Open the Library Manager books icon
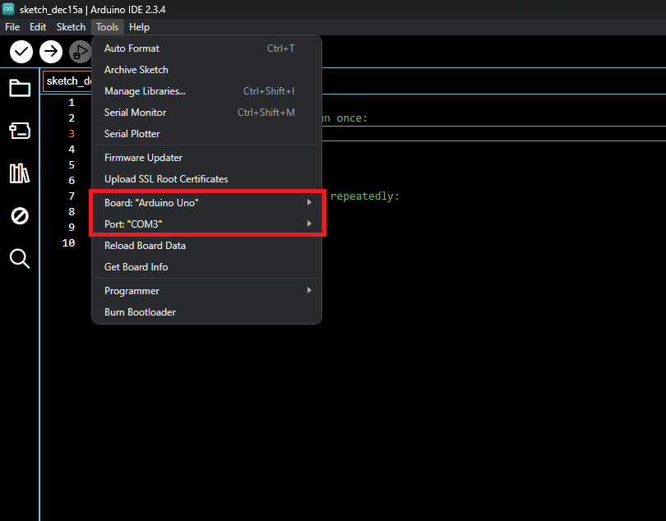The width and height of the screenshot is (666, 521). pyautogui.click(x=20, y=173)
